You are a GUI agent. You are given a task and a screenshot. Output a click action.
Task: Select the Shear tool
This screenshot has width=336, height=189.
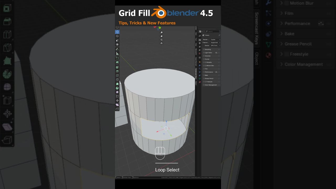pyautogui.click(x=117, y=104)
